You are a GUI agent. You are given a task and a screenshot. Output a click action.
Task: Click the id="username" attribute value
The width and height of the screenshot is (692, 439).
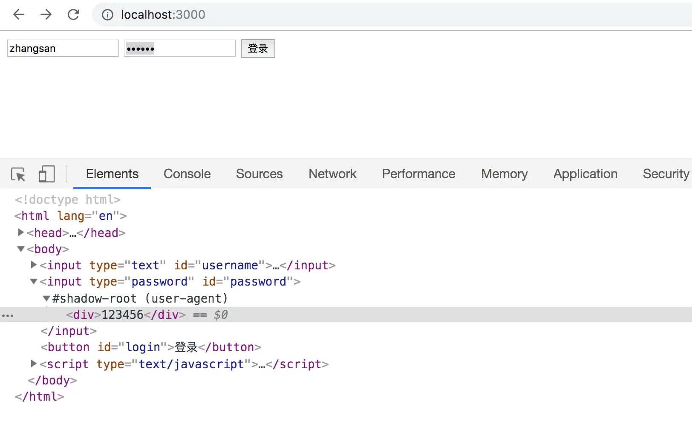tap(230, 265)
